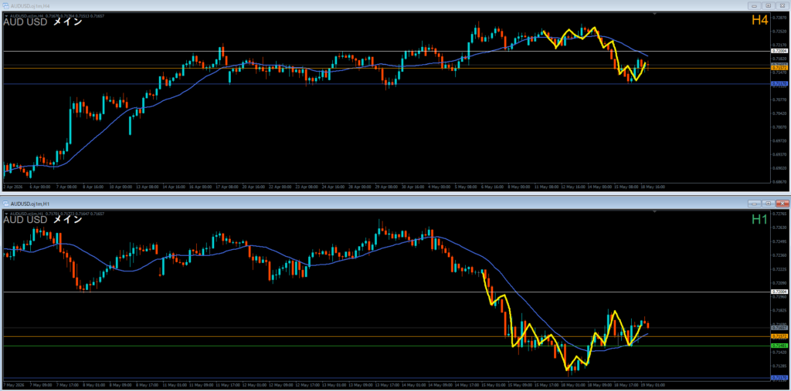Select the green H1 timeframe label

point(761,219)
